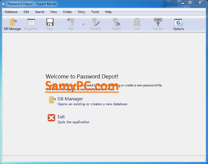Open the Help menu
Viewport: 208px width, 164px height.
pyautogui.click(x=108, y=12)
